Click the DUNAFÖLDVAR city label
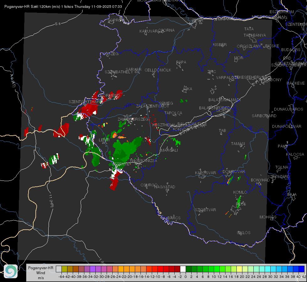 pos(287,126)
